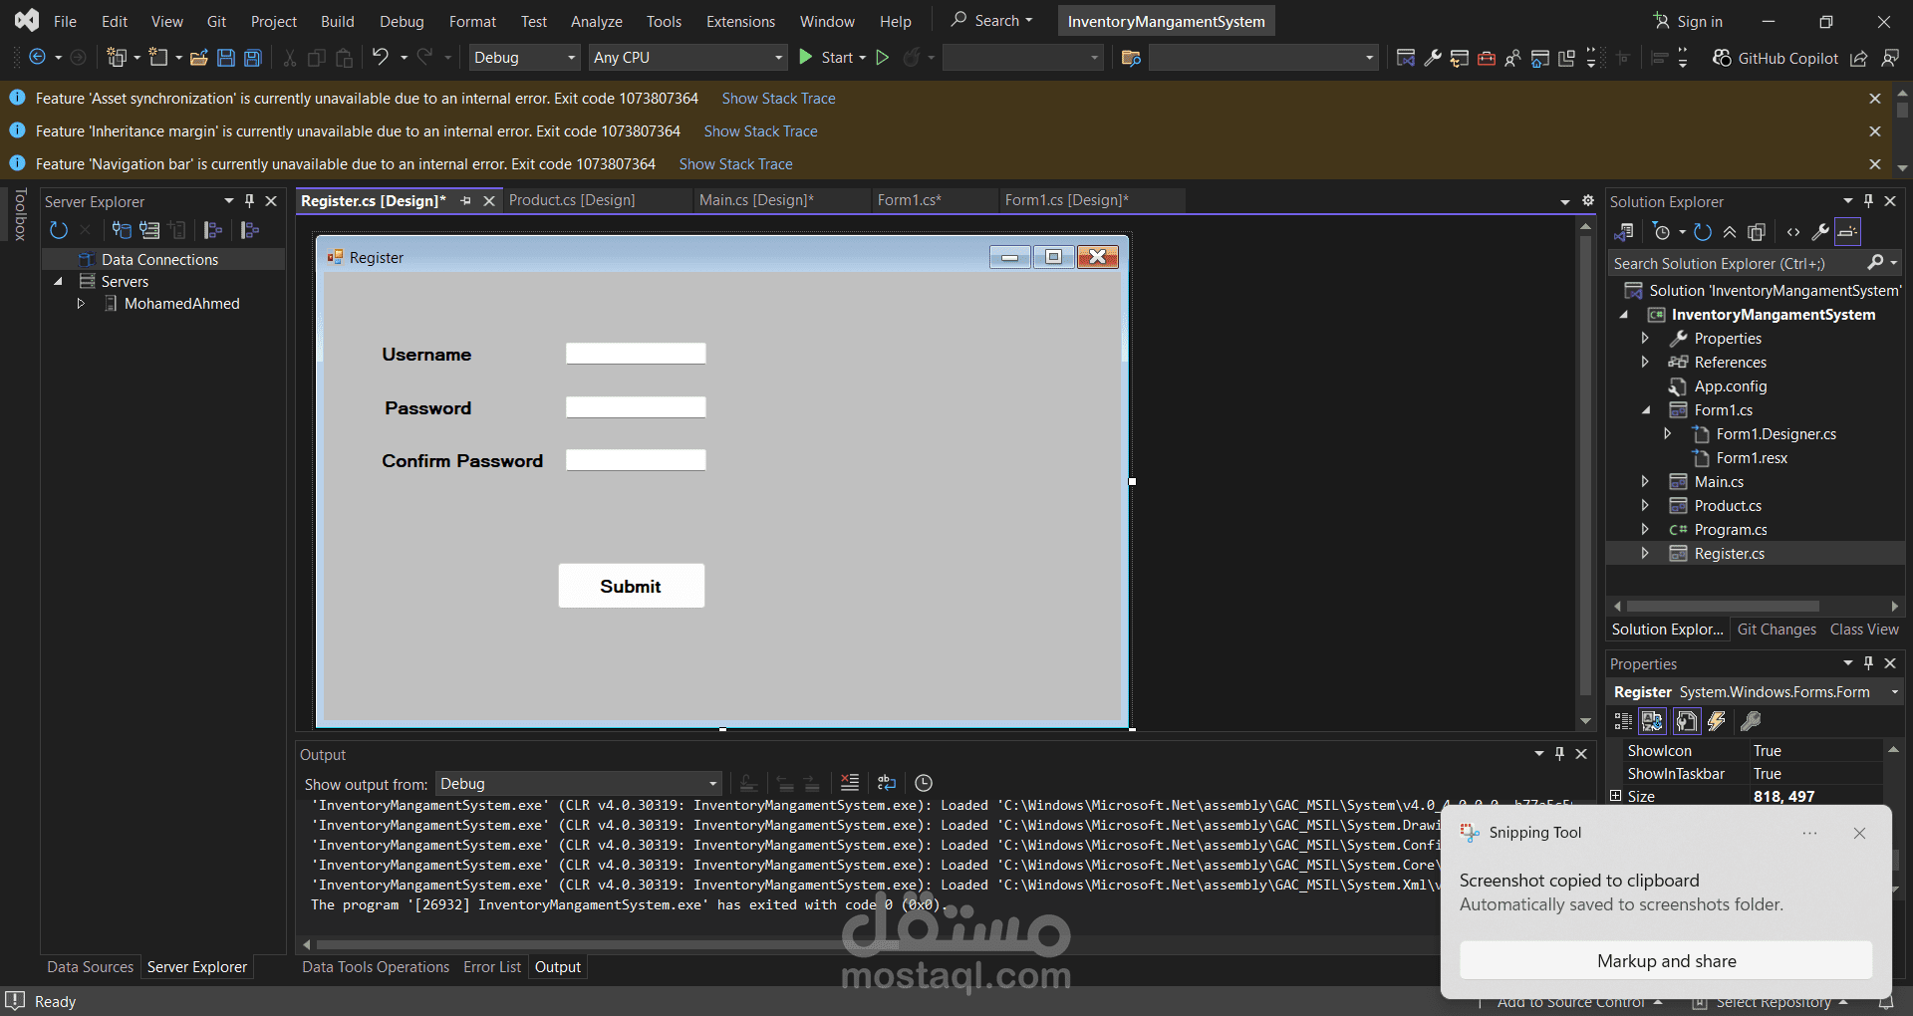Click the Save All double-disk icon
This screenshot has width=1913, height=1016.
(253, 58)
